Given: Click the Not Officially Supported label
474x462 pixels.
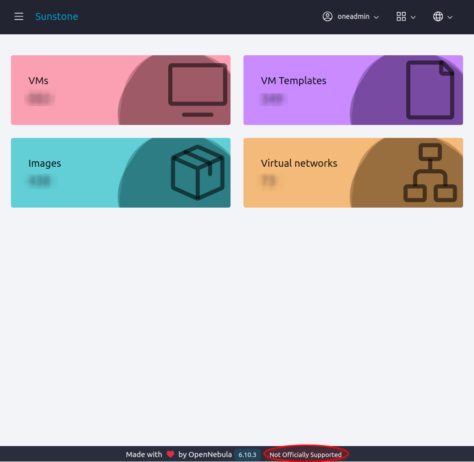Looking at the screenshot, I should [x=305, y=455].
